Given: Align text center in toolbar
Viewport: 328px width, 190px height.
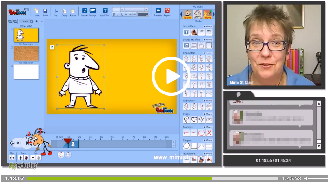Looking at the screenshot, I should [x=130, y=15].
